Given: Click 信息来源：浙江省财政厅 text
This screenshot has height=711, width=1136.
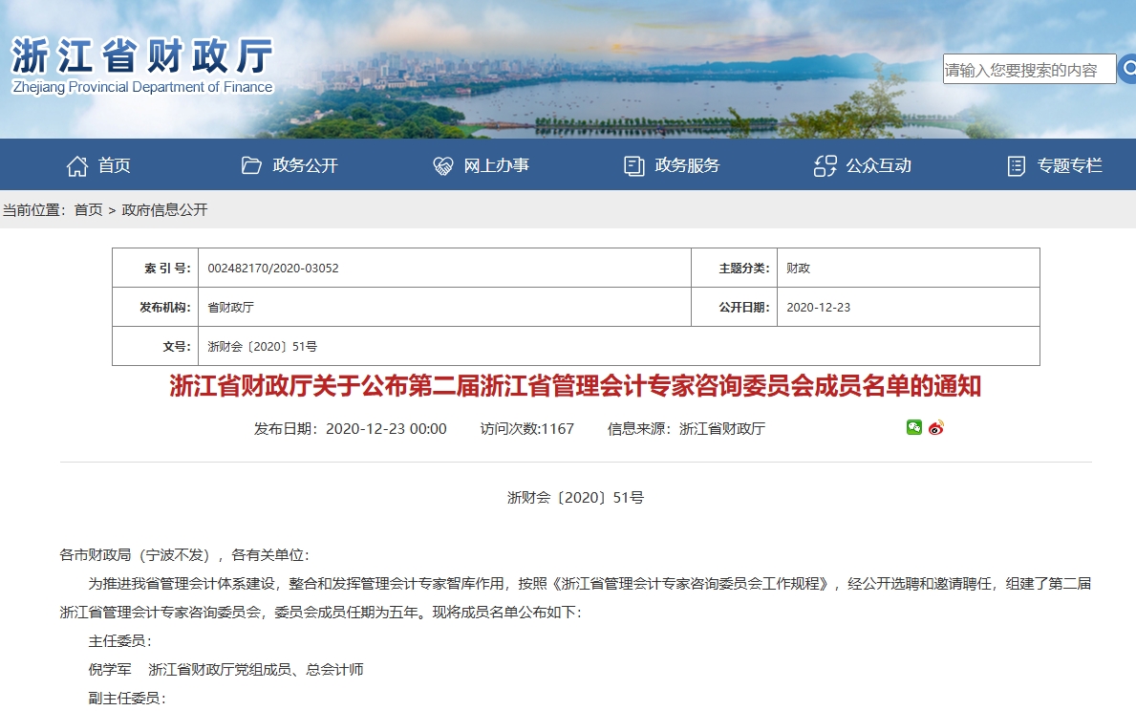Looking at the screenshot, I should [x=686, y=429].
